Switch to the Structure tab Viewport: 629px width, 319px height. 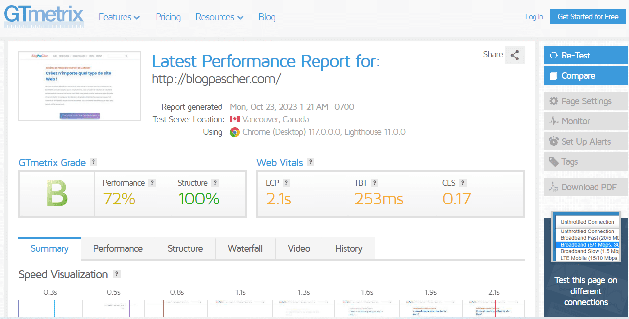pos(185,248)
